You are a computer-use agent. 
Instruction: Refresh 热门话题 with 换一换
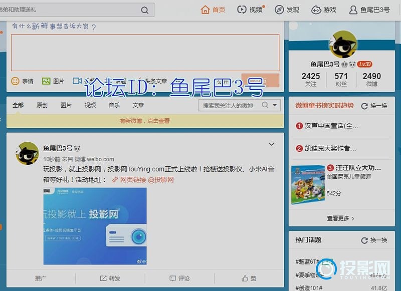[374, 240]
